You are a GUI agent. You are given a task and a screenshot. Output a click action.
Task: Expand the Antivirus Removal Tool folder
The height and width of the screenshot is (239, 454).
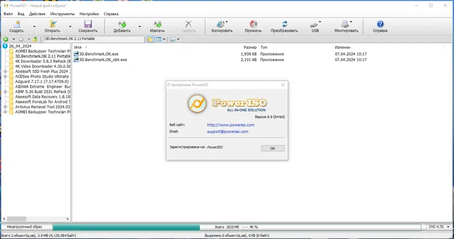(5, 107)
